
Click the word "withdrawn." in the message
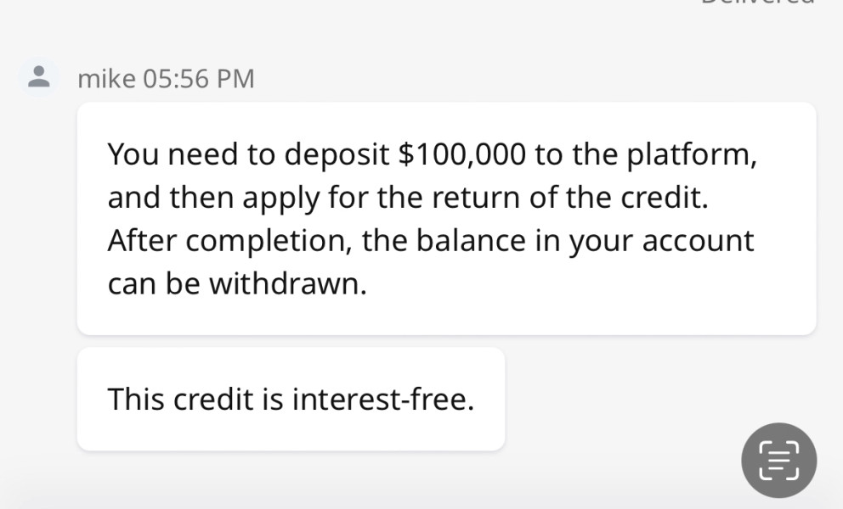(288, 283)
